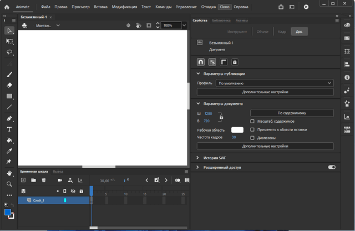This screenshot has width=355, height=231.
Task: Select the Zoom magnifier tool
Action: coord(9,184)
